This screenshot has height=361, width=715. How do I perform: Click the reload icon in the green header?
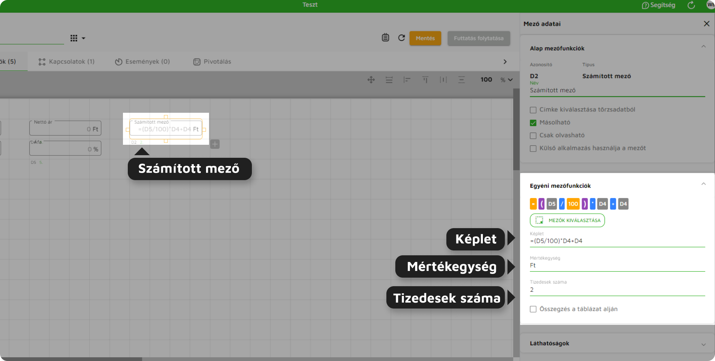tap(691, 5)
